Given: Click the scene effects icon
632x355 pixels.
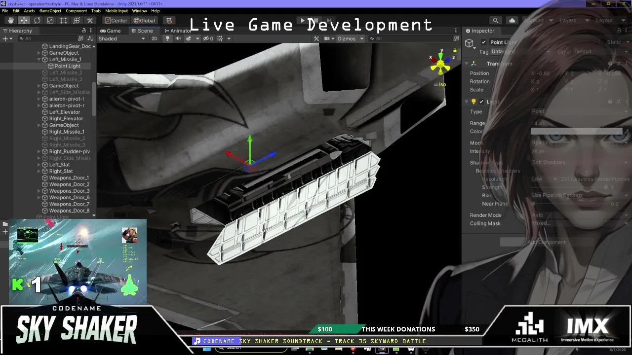Looking at the screenshot, I should coord(188,38).
